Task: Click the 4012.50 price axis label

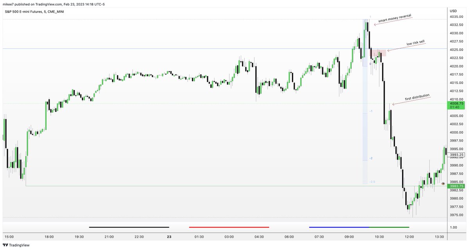Action: [x=456, y=91]
